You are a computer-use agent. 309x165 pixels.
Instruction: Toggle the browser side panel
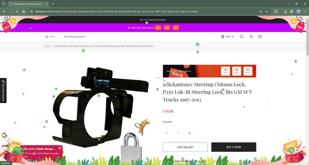(x=292, y=11)
